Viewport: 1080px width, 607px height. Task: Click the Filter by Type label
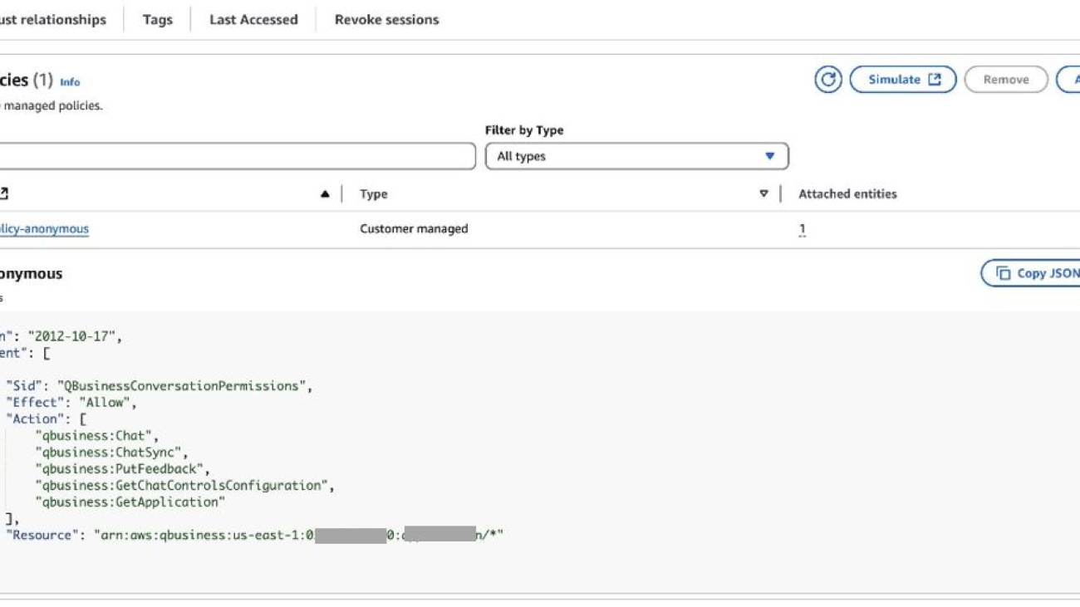[524, 130]
